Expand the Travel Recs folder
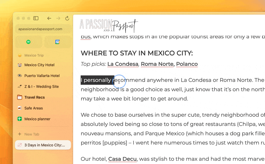This screenshot has height=164, width=265. [x=43, y=97]
